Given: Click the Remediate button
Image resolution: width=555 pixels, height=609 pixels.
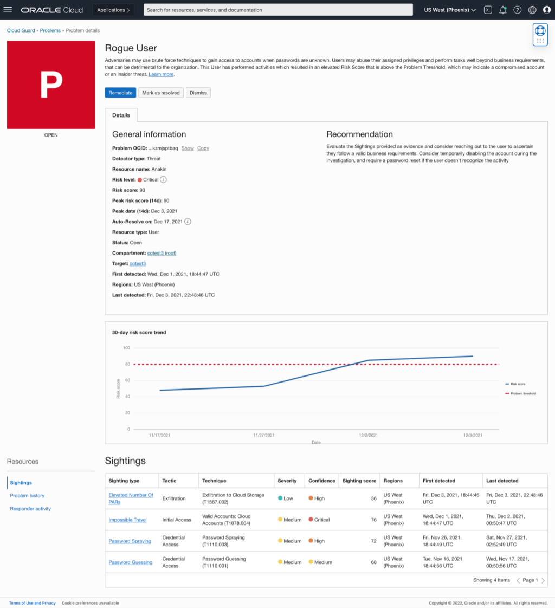Looking at the screenshot, I should pos(120,92).
